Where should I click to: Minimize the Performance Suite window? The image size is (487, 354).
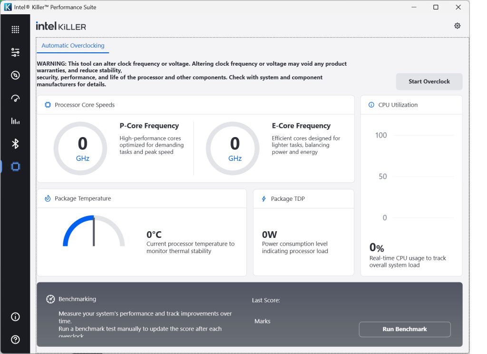tap(414, 7)
